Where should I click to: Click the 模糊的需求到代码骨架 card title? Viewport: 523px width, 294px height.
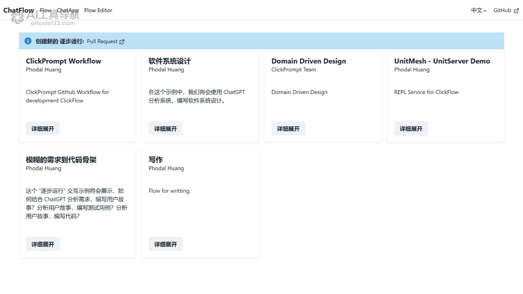tap(61, 160)
